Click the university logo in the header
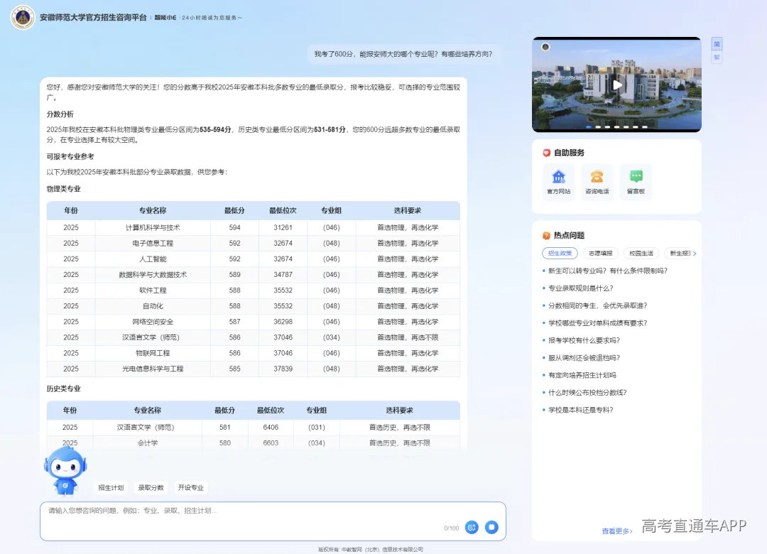The width and height of the screenshot is (767, 554). [23, 18]
